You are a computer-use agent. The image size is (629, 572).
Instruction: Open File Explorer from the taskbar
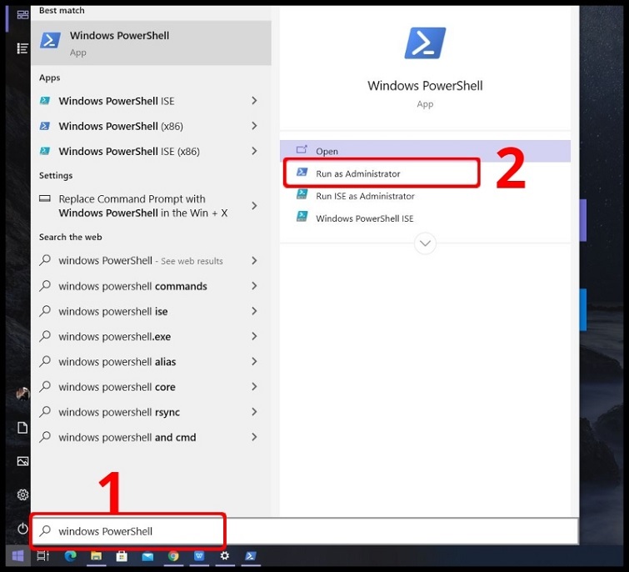97,556
